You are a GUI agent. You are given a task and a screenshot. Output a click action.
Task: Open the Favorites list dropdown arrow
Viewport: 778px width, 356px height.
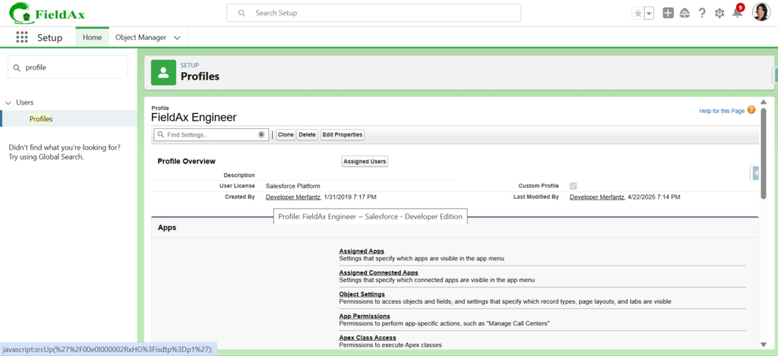[649, 14]
